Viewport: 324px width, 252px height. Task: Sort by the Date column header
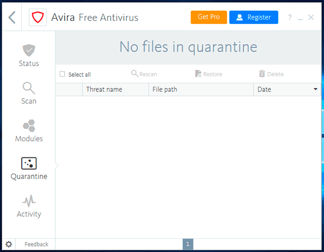pyautogui.click(x=287, y=89)
